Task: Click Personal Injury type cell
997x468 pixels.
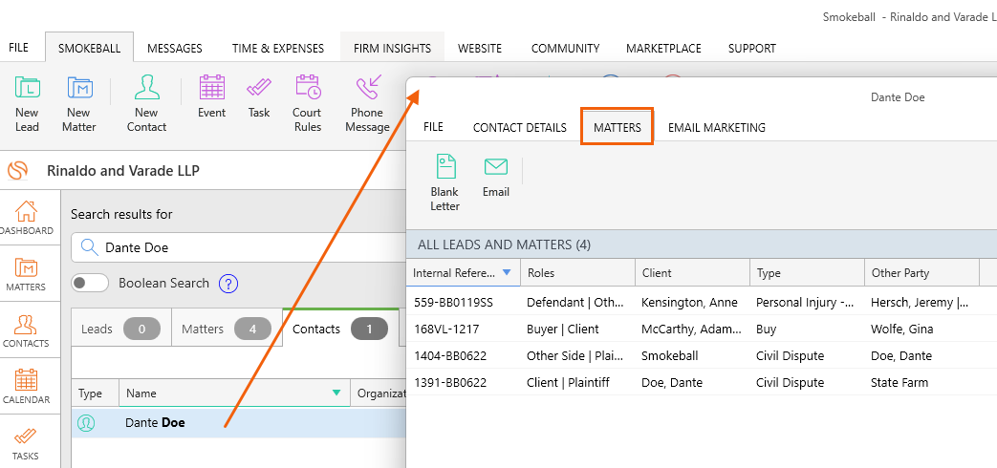Action: coord(805,302)
